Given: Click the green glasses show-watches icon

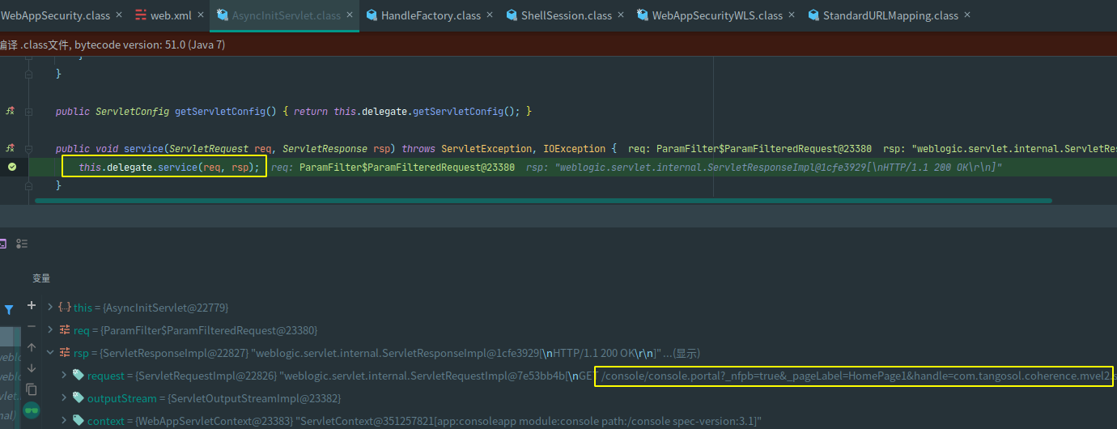Looking at the screenshot, I should click(32, 411).
